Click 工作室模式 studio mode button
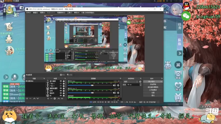Viewport: 221px width, 124px height. pos(153,90)
